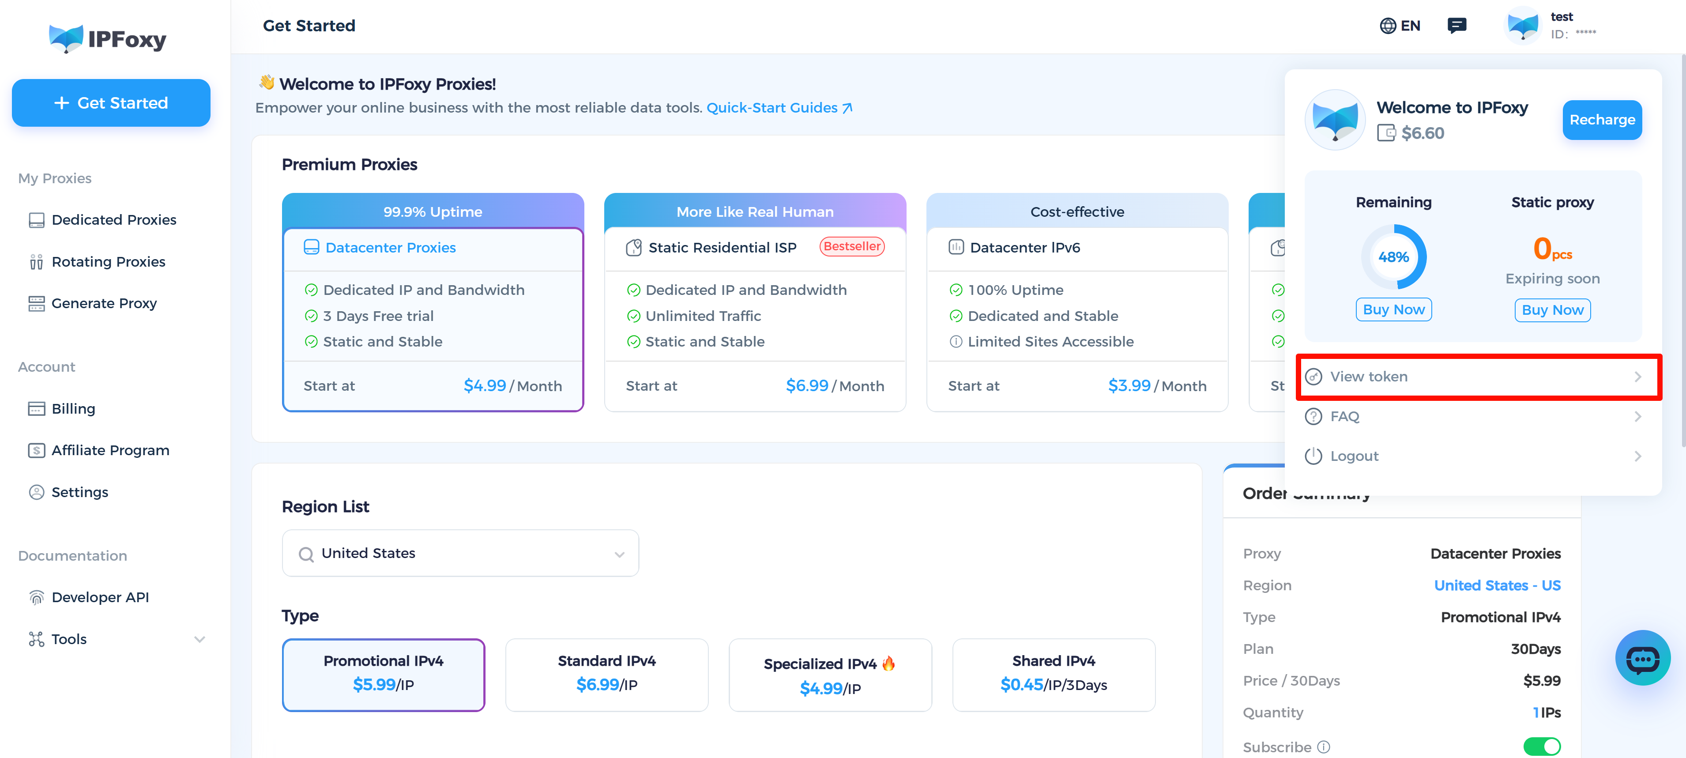Open Developer API fingerprint icon
The image size is (1686, 758).
click(x=37, y=598)
